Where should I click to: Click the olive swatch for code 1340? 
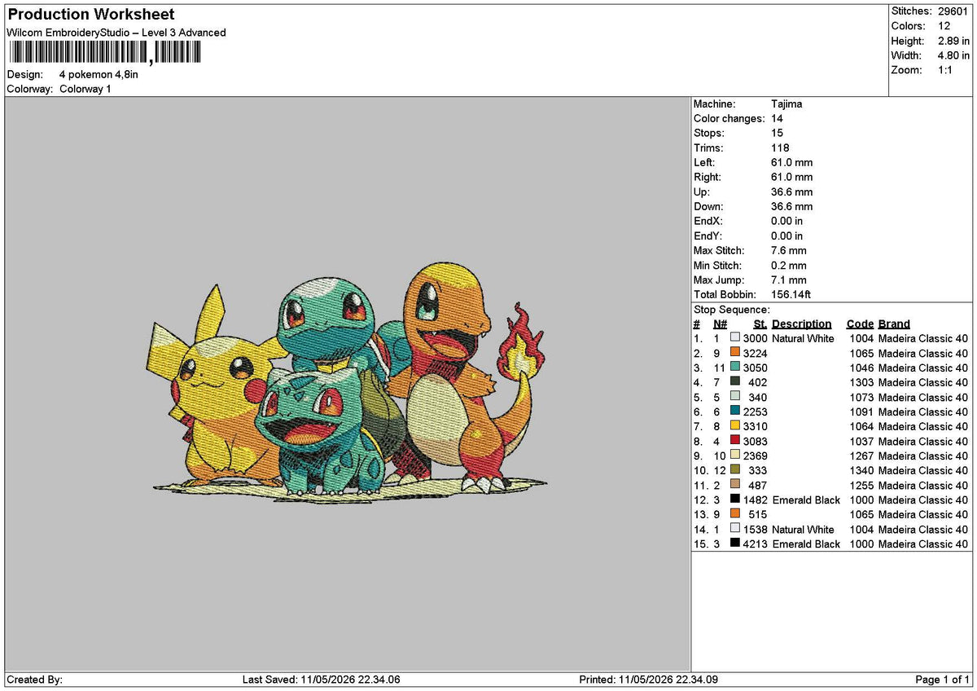(735, 470)
